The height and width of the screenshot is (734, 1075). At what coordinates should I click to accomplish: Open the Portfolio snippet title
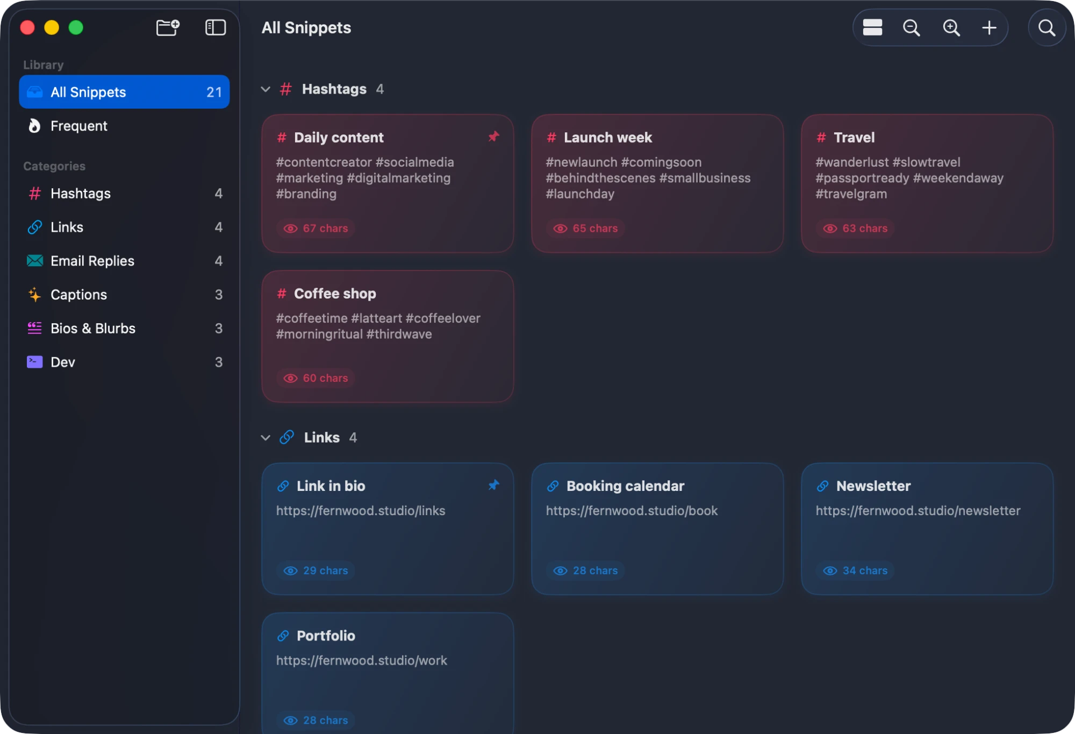[x=326, y=636]
